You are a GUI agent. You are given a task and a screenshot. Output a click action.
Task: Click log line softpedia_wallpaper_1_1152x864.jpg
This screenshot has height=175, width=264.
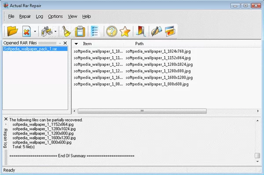coord(43,124)
